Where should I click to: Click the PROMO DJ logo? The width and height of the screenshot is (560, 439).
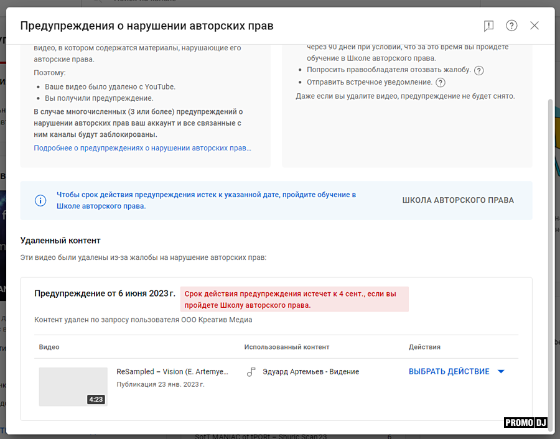coord(525,423)
